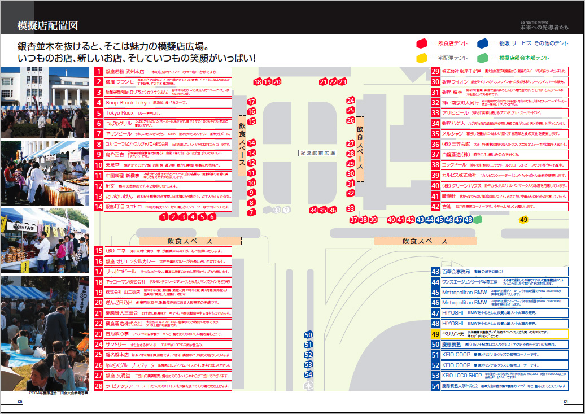Click blue map marker 50
The image size is (585, 414).
pos(308,335)
